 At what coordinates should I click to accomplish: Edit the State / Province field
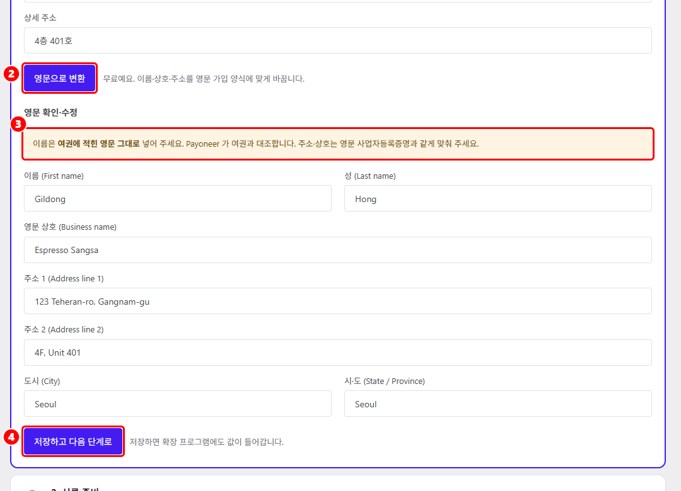(498, 404)
